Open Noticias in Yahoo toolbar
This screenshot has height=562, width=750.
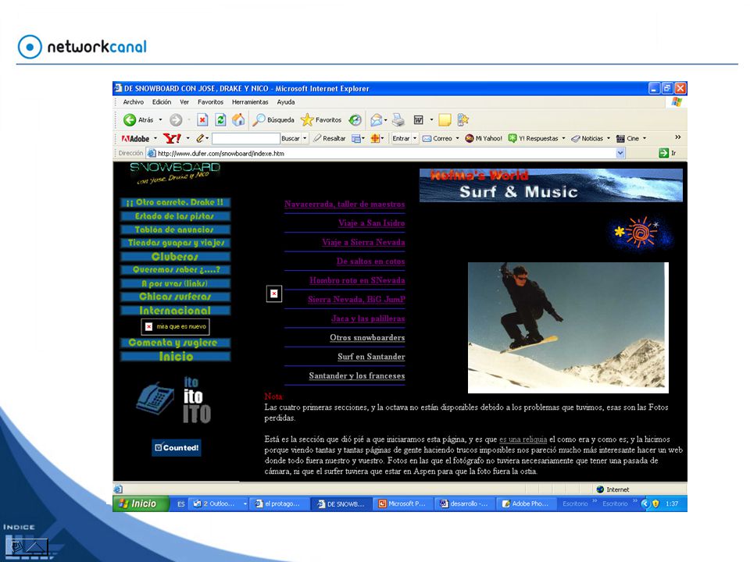click(x=587, y=139)
